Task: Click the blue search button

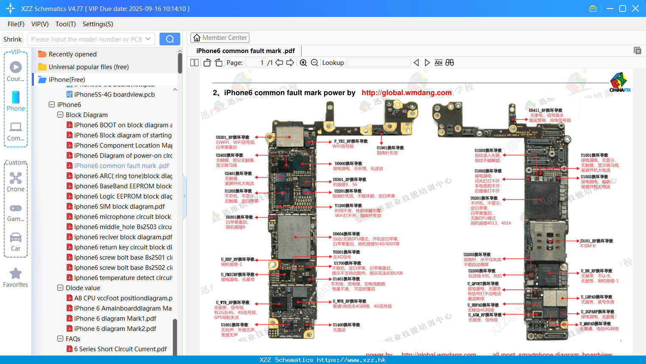Action: click(x=170, y=39)
